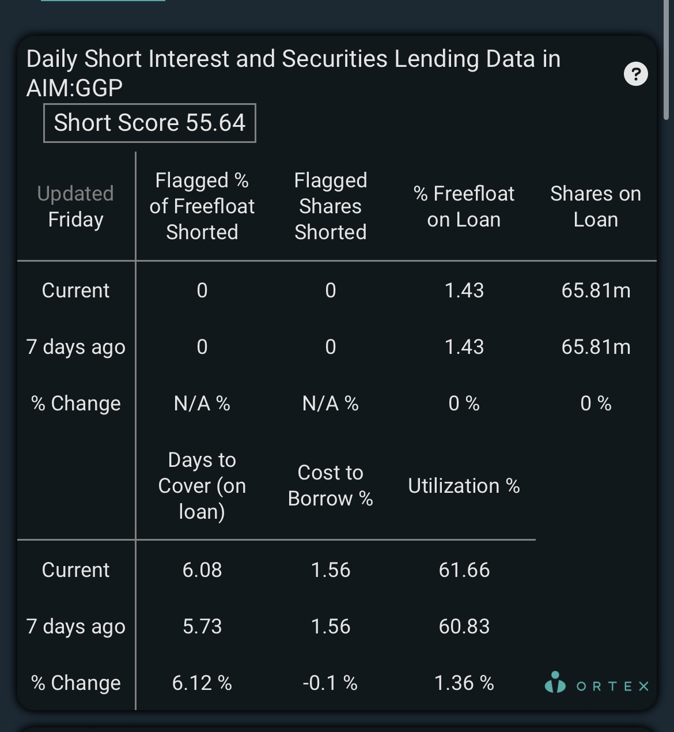Click the Daily Short Interest title text
Screen dimensions: 674x732
[293, 73]
